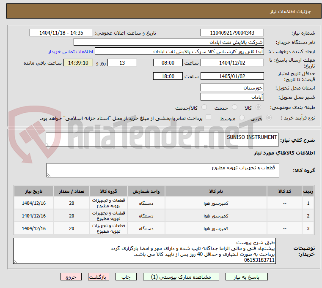Click the resize handle of description box
The height and width of the screenshot is (288, 322).
click(x=48, y=144)
